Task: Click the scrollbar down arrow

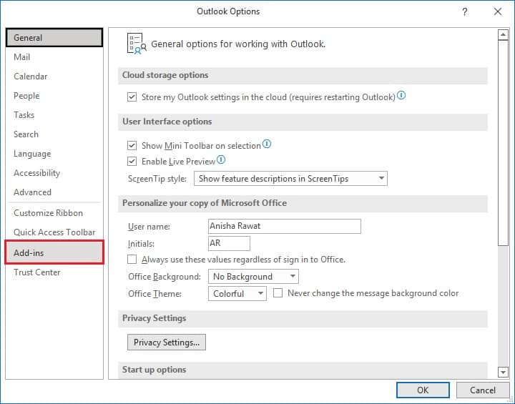Action: (x=503, y=372)
